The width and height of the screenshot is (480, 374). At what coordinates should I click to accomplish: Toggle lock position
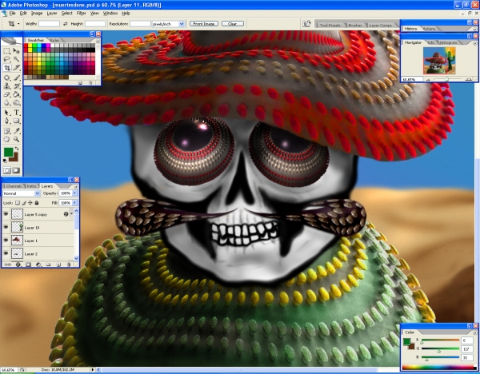30,203
